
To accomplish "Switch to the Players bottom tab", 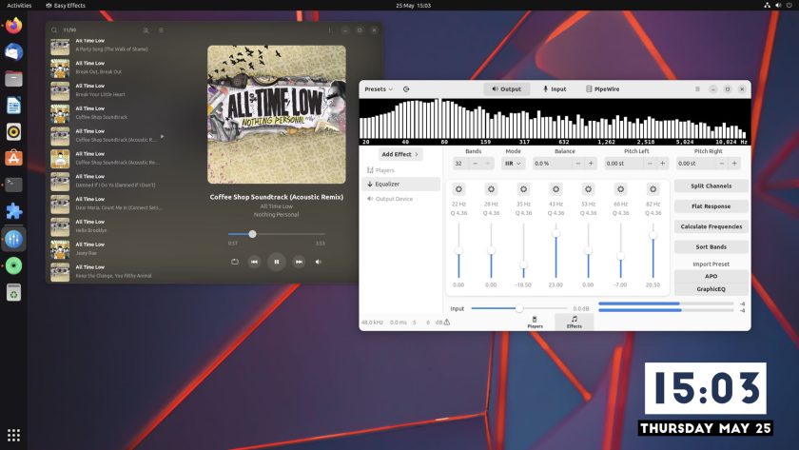I will pos(535,323).
